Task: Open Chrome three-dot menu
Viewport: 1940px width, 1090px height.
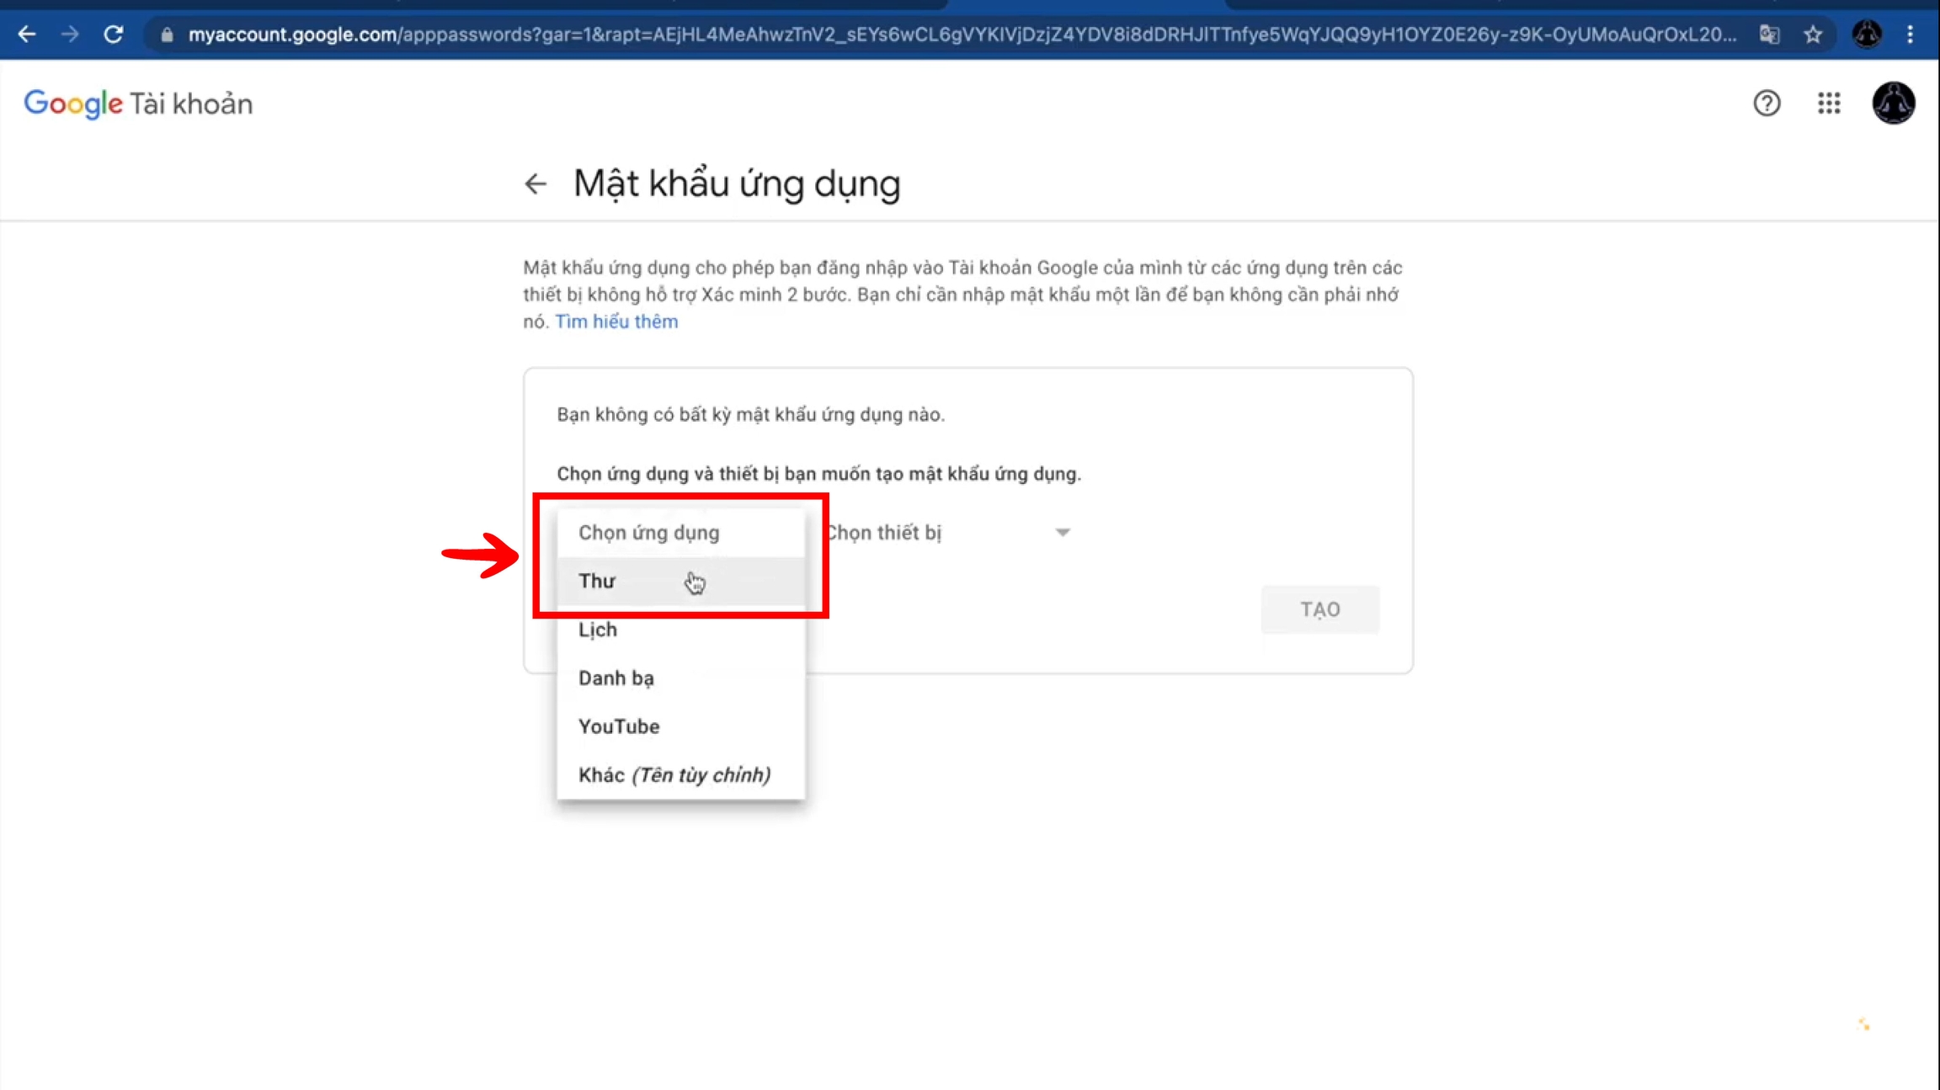Action: [1910, 35]
